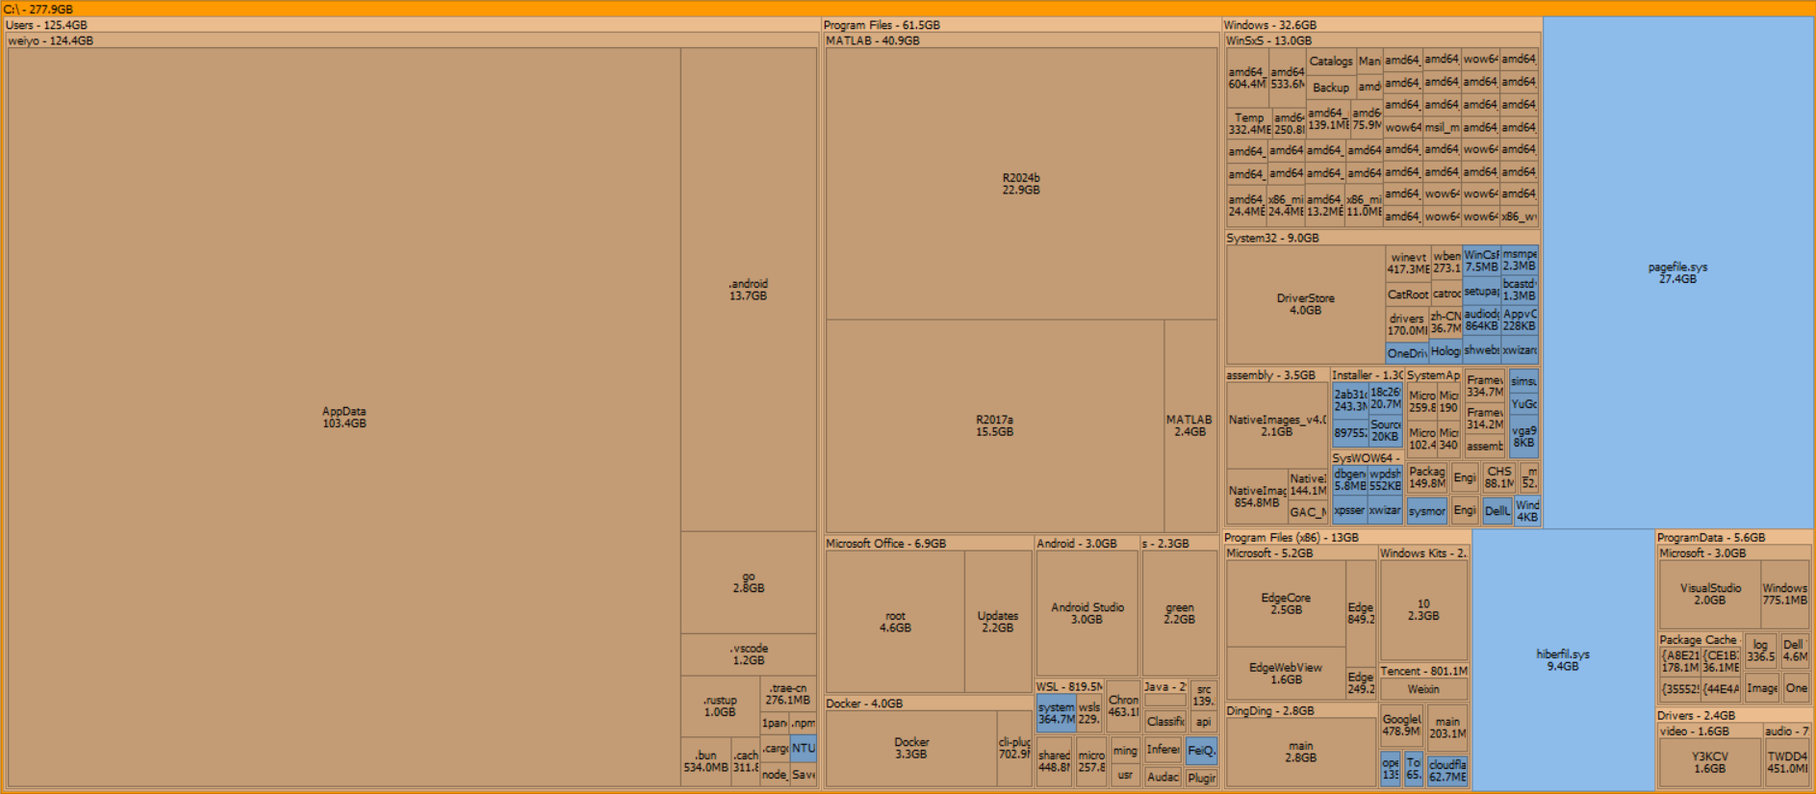Select the TWDD4 451.0MB audio block

point(1787,762)
